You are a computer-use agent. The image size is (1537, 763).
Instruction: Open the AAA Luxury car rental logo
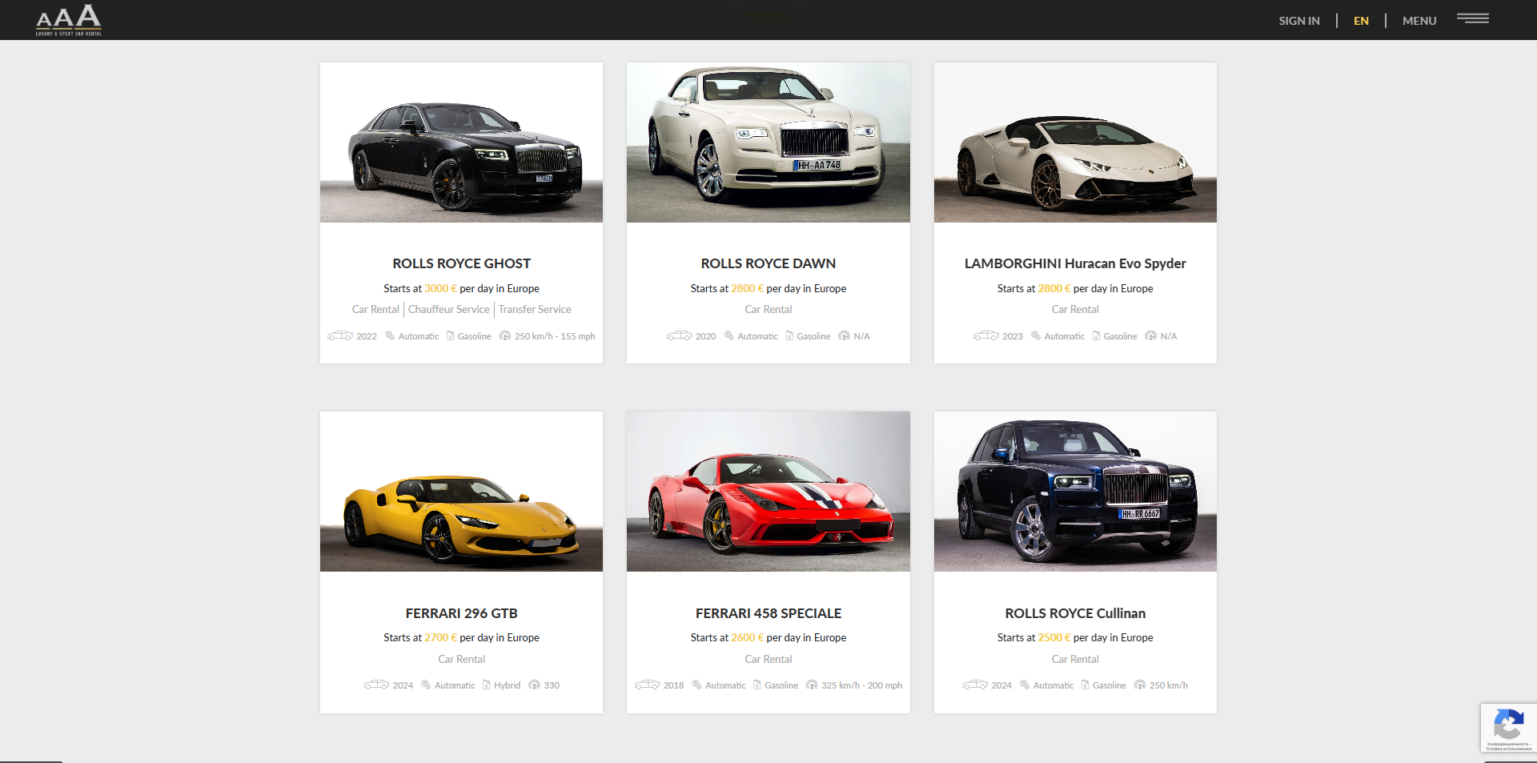pos(68,20)
